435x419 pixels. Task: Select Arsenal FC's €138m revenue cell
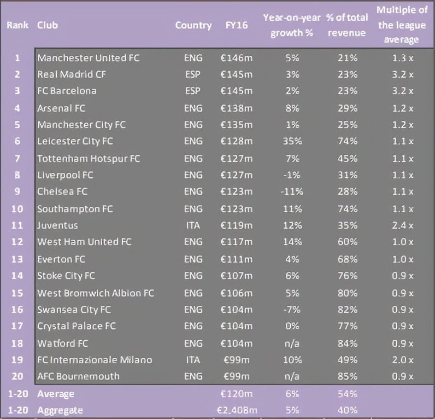(x=237, y=108)
